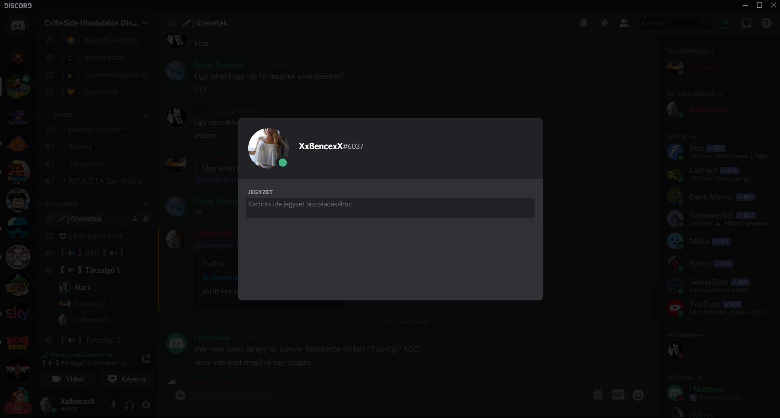Select Társalgó 1 voice channel

[x=97, y=270]
